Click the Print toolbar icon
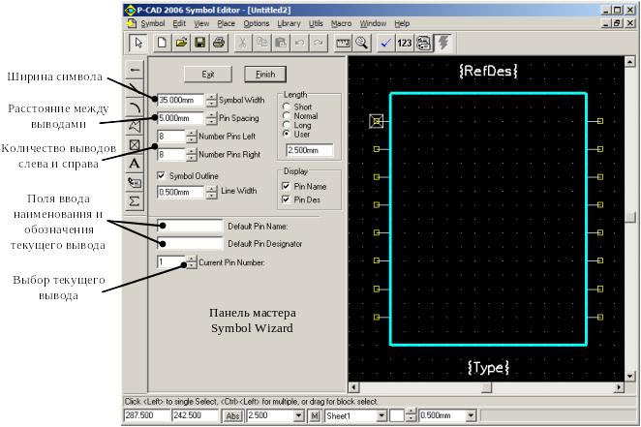Image resolution: width=641 pixels, height=427 pixels. click(219, 43)
